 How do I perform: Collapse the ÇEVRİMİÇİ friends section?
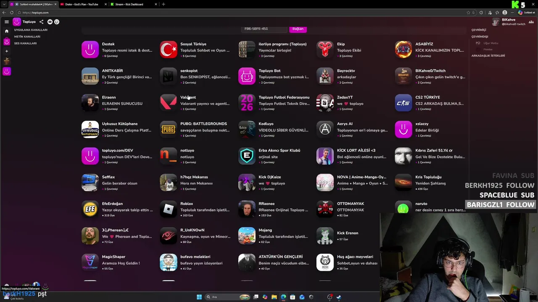[x=479, y=30]
